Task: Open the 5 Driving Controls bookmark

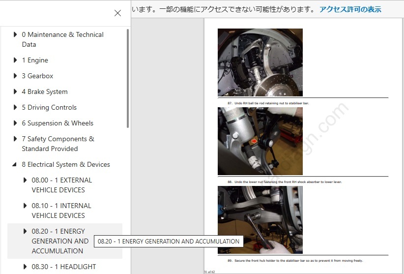Action: [49, 107]
